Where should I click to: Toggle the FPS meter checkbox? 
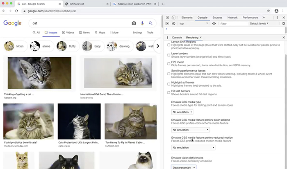[169, 63]
